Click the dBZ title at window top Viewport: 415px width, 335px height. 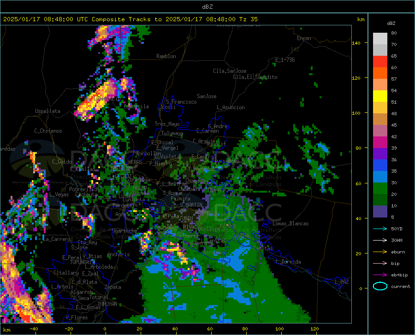(207, 6)
